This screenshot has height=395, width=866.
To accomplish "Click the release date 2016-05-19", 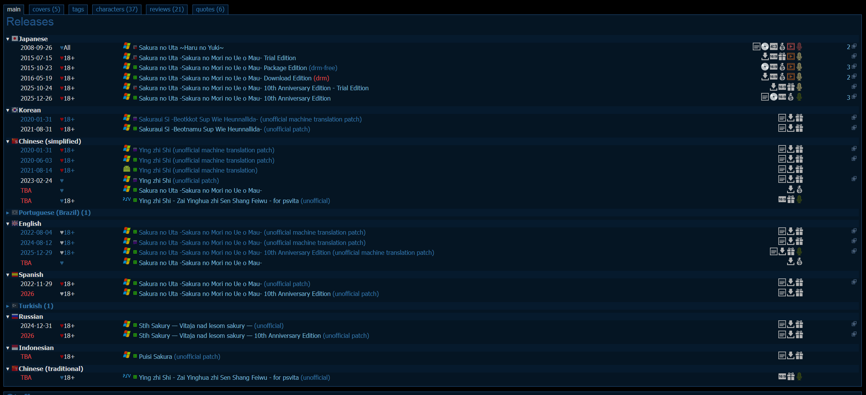I will (x=36, y=78).
